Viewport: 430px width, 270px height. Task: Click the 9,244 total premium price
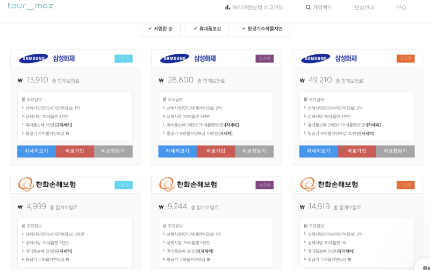pyautogui.click(x=177, y=207)
